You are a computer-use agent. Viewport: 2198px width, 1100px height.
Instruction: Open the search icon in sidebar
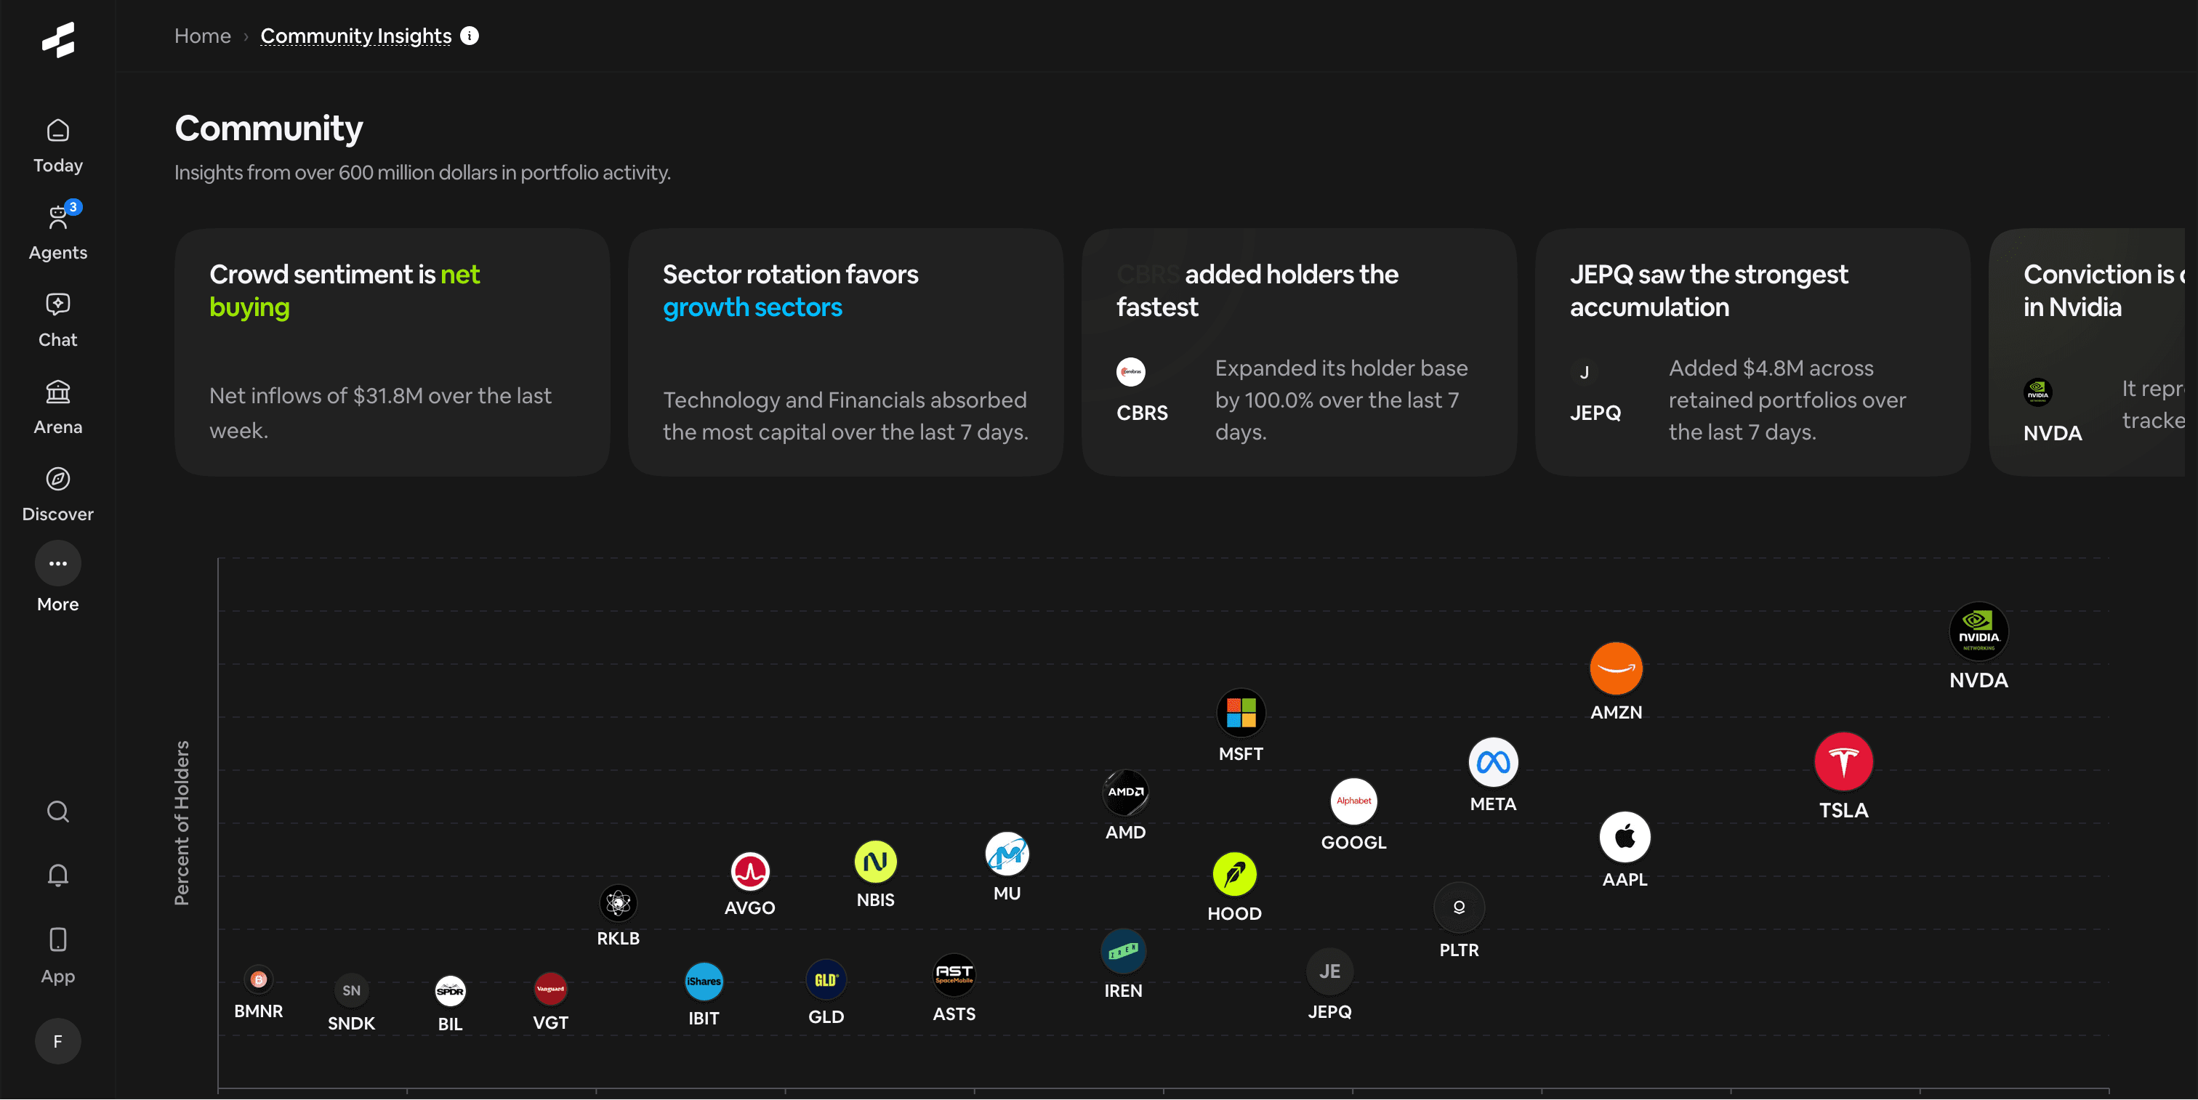pyautogui.click(x=58, y=811)
